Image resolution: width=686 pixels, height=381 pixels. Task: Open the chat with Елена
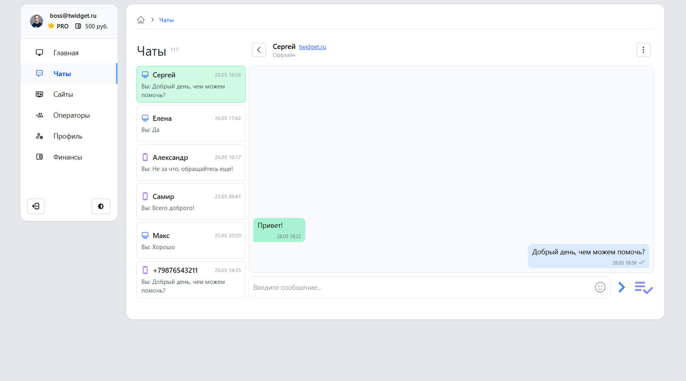191,124
